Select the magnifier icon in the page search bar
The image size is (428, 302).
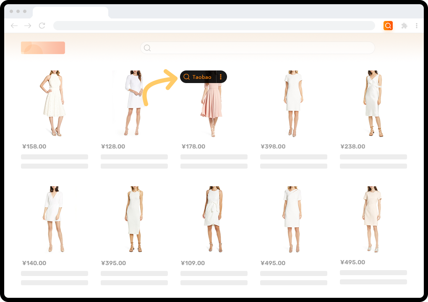point(147,48)
